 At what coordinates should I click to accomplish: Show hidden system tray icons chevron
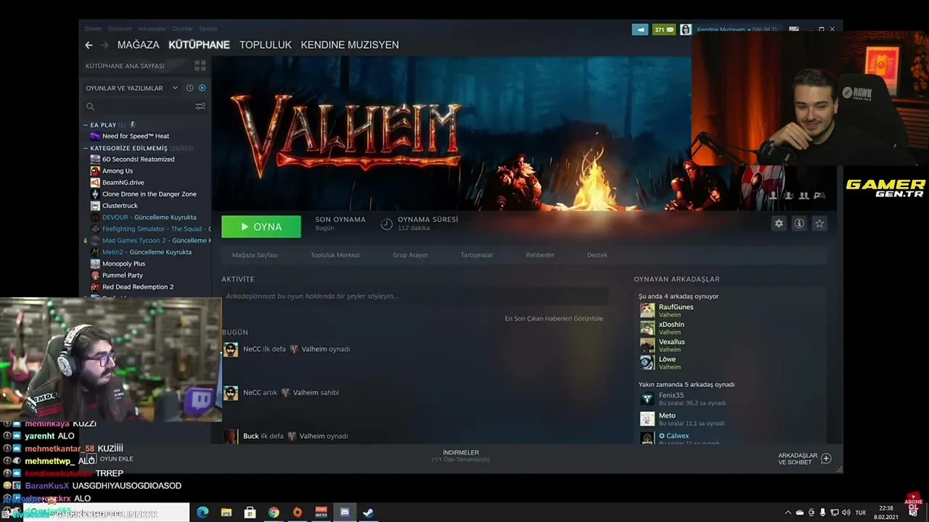(788, 513)
